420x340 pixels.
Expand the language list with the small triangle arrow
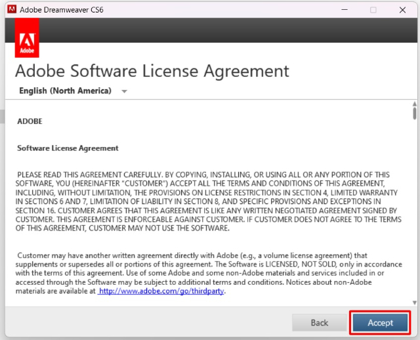[x=124, y=91]
